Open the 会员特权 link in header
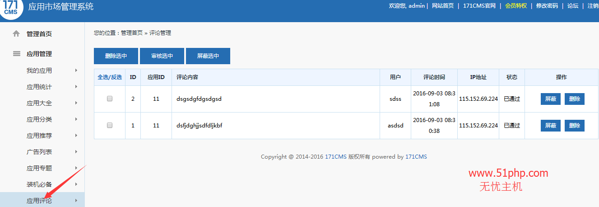Image resolution: width=599 pixels, height=207 pixels. tap(516, 6)
